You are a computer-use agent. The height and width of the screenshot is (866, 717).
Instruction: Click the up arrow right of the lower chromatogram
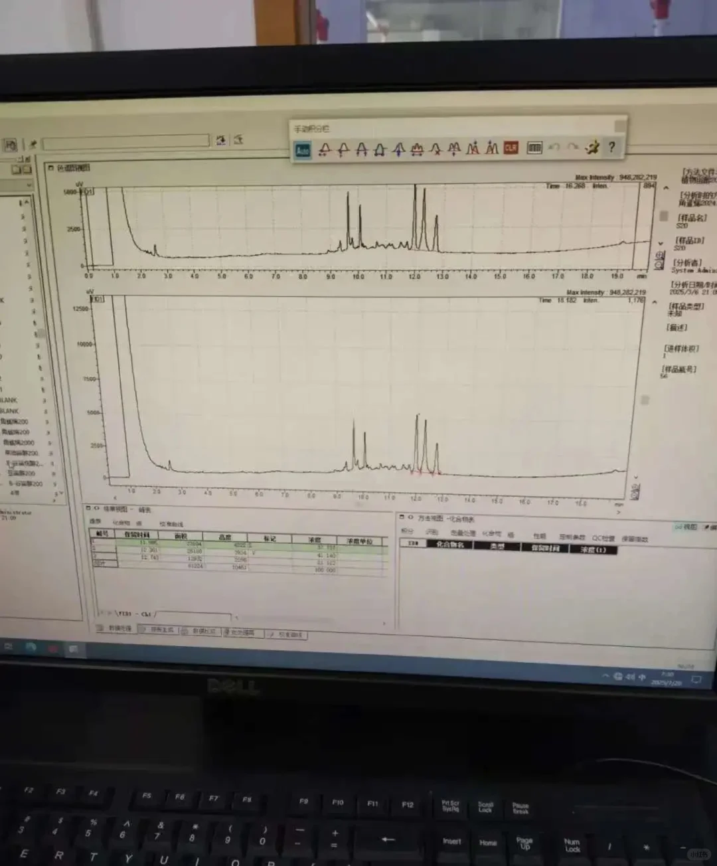click(654, 302)
